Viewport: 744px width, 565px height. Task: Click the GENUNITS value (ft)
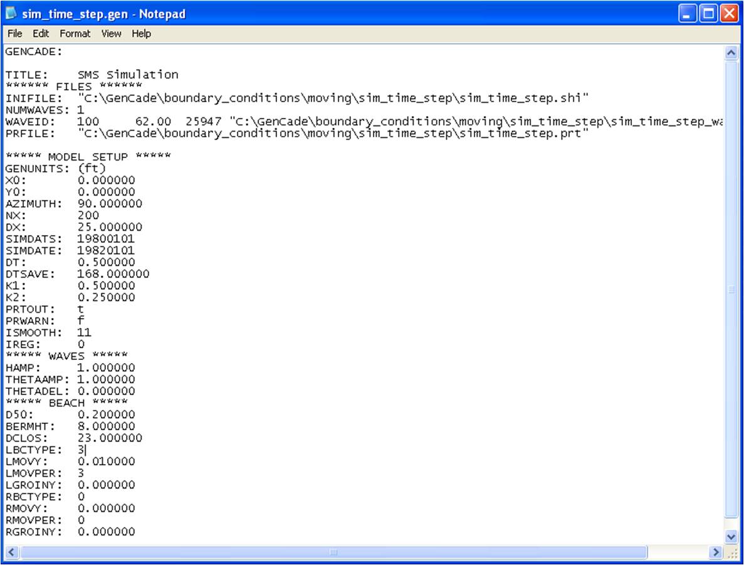pos(92,169)
